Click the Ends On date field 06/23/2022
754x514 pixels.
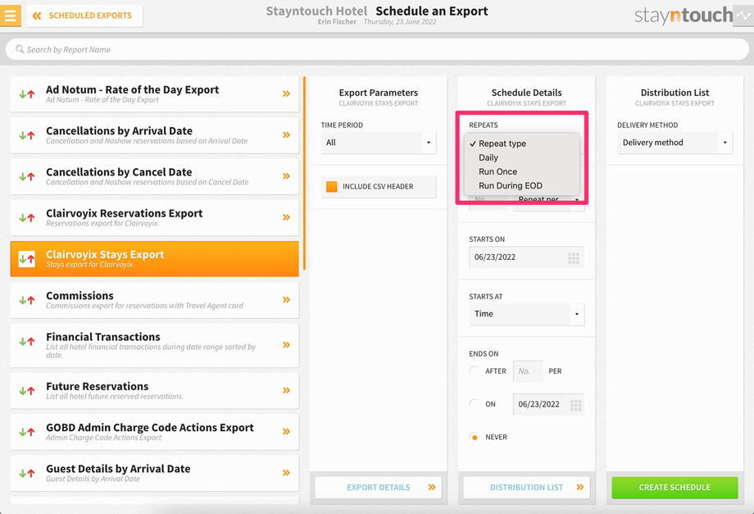click(548, 404)
